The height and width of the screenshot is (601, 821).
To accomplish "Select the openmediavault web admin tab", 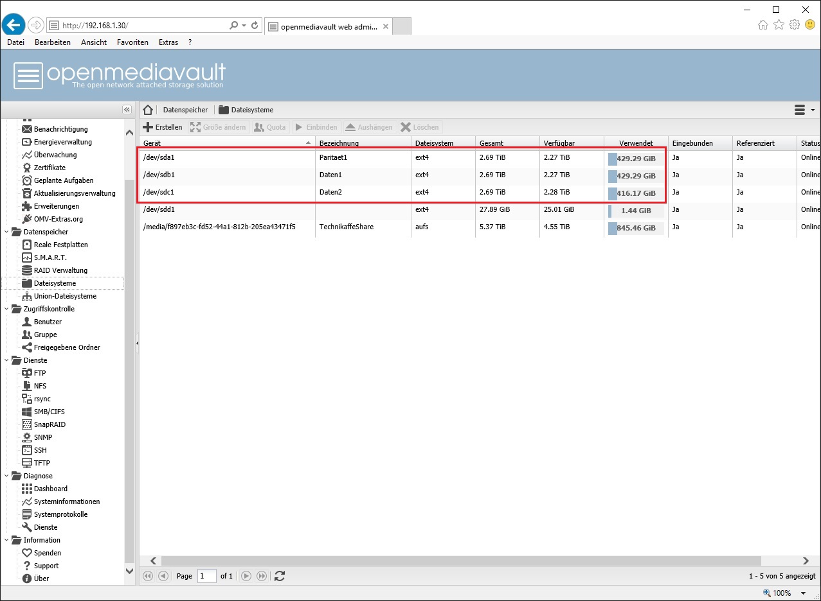I will pyautogui.click(x=328, y=26).
